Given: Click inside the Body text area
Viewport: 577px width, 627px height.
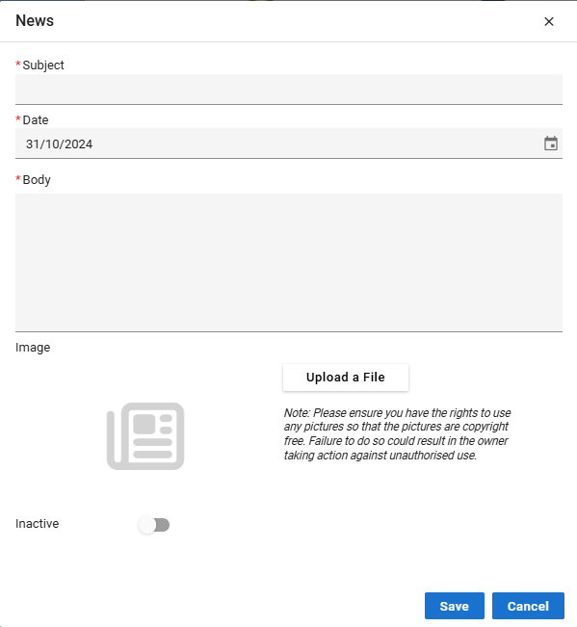Looking at the screenshot, I should pos(289,263).
